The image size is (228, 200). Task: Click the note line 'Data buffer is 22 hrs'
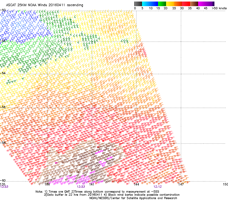tap(112, 195)
